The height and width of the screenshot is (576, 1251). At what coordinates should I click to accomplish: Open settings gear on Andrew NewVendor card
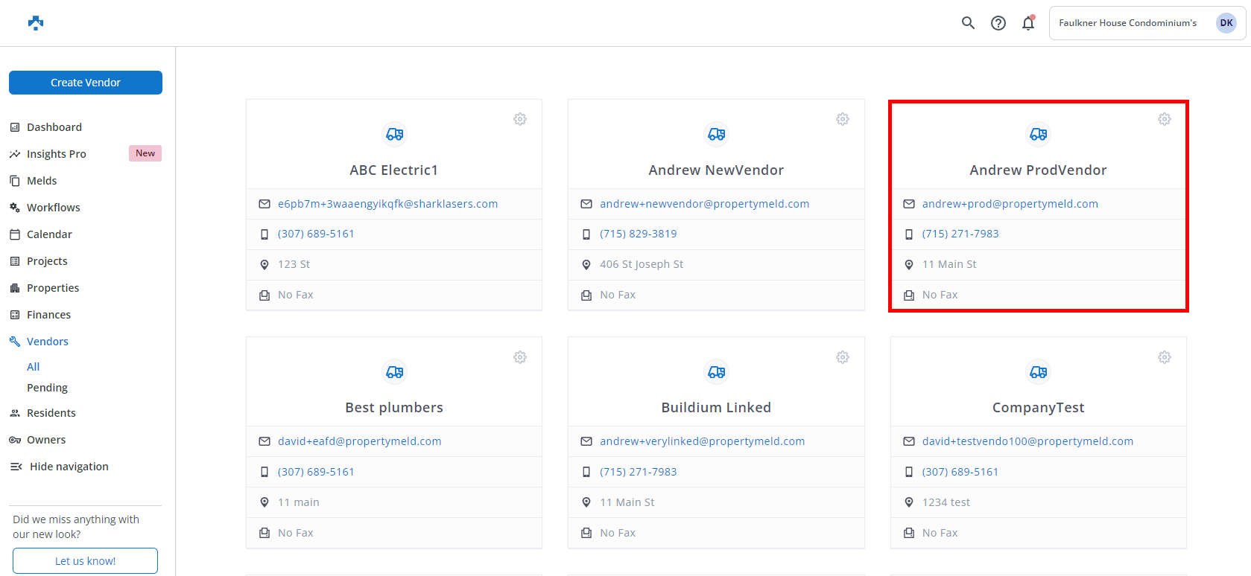[x=842, y=119]
